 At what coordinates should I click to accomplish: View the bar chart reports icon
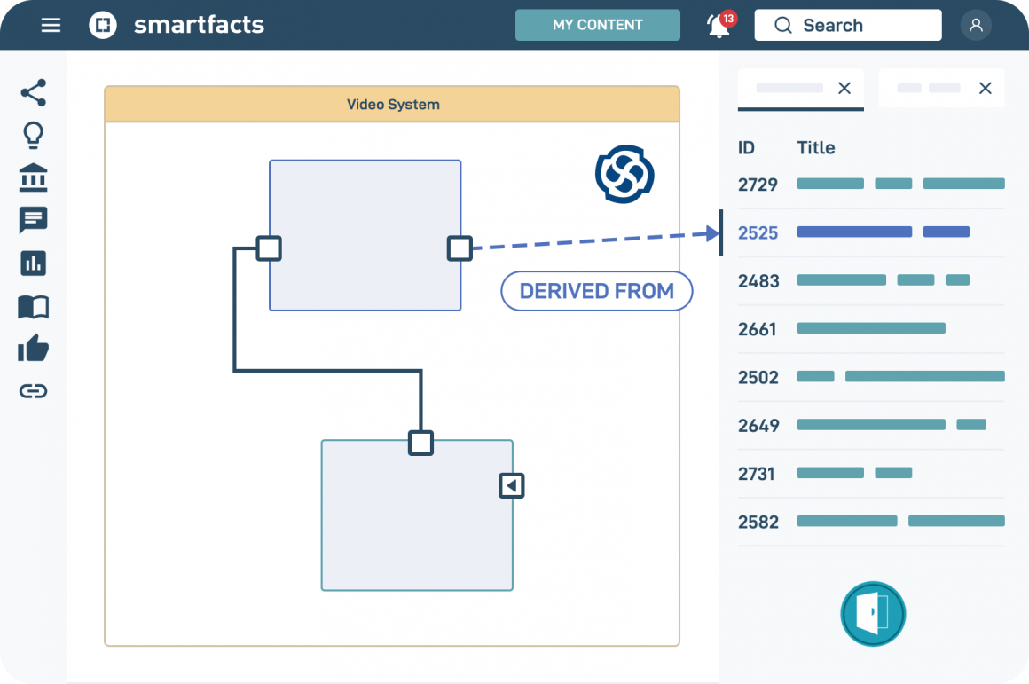coord(33,263)
